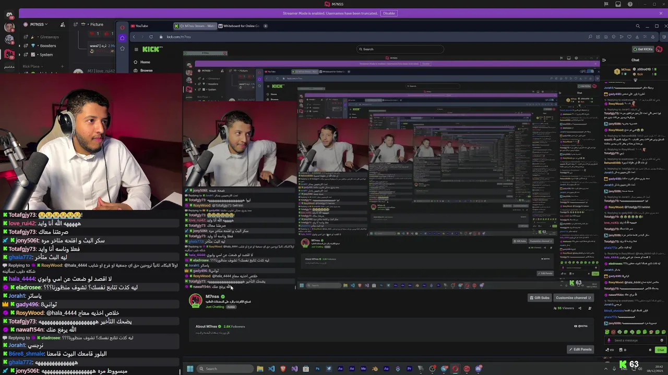Click share icon next to Viewers count

click(x=579, y=308)
